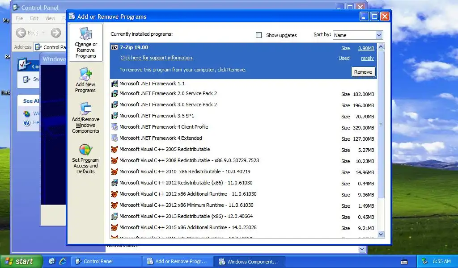Select Visual C++ 2012 x86 Additional Runtime
458x268 pixels.
(x=244, y=194)
